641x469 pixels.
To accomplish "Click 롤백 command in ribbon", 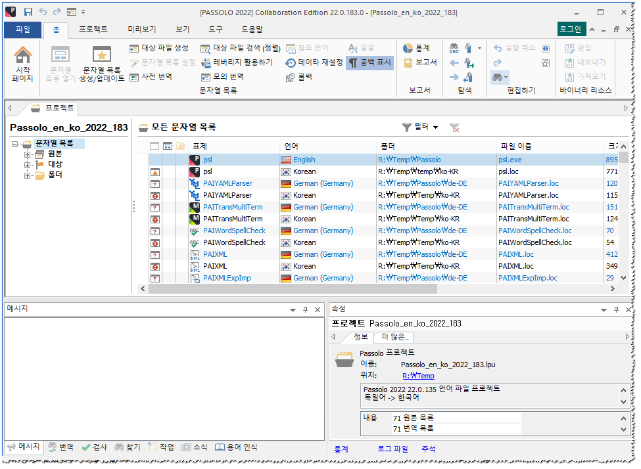I will [x=299, y=77].
